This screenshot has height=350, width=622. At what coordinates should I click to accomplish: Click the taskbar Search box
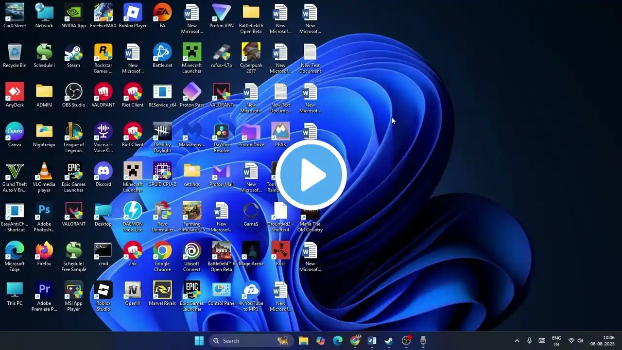tap(250, 341)
